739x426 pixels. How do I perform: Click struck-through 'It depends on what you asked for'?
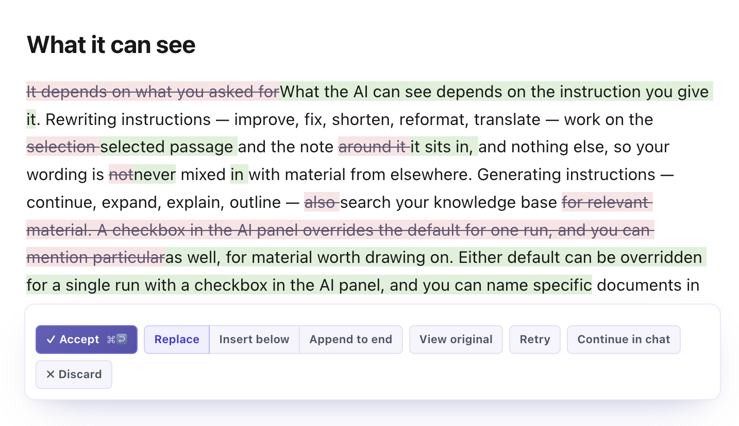click(153, 92)
